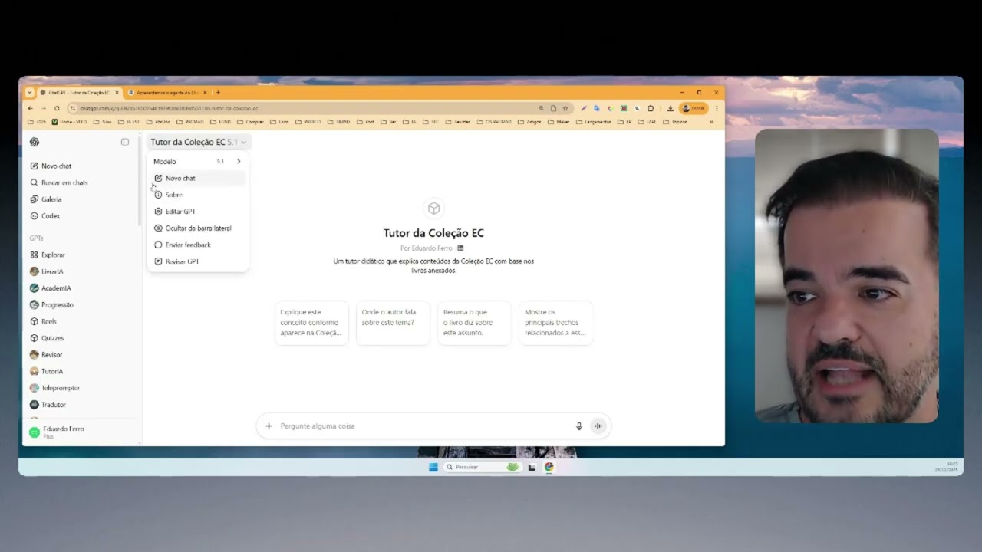Image resolution: width=982 pixels, height=552 pixels.
Task: Open the Chrome profile button
Action: (x=694, y=108)
